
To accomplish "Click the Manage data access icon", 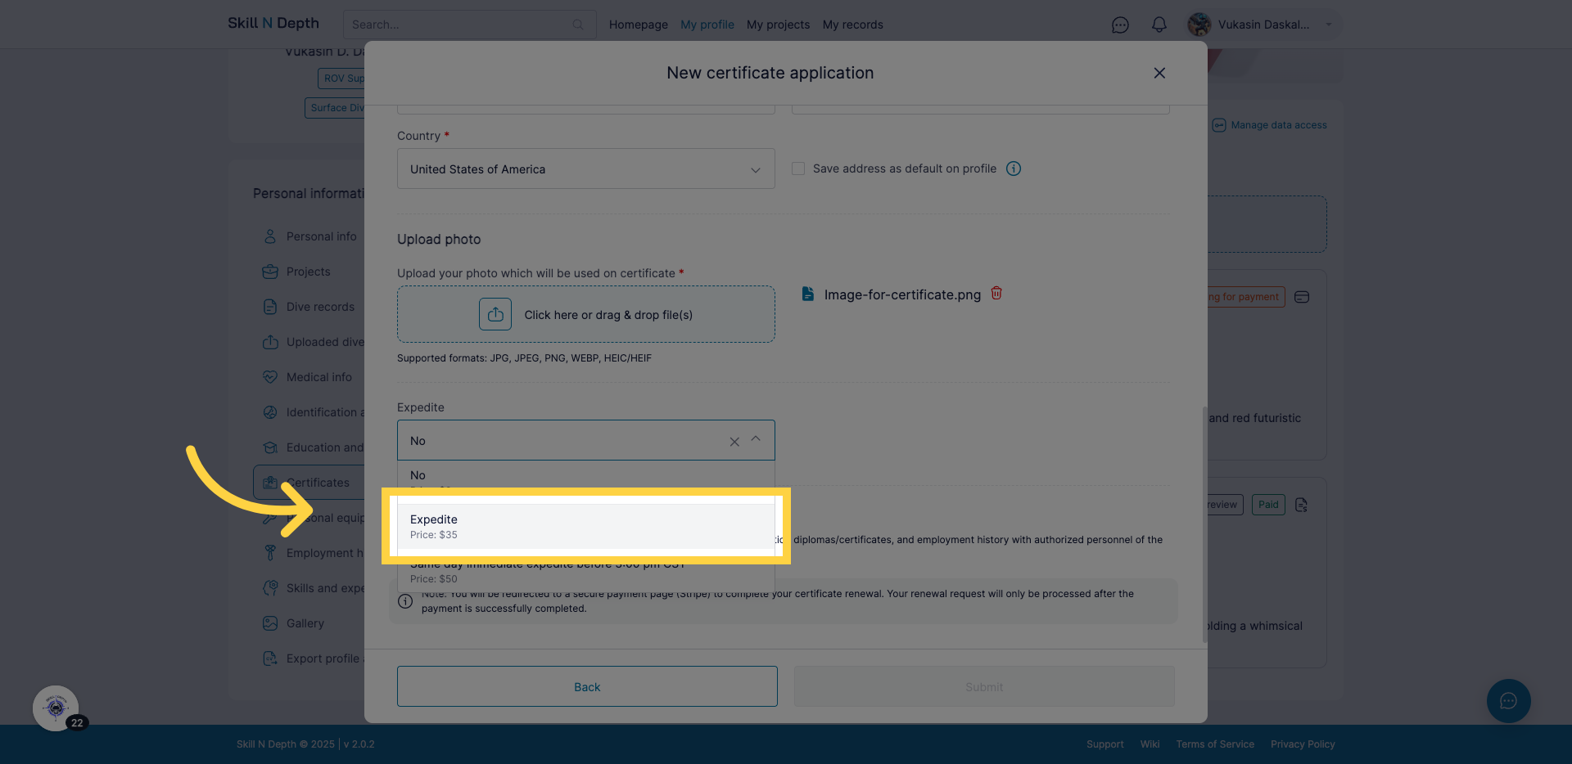I will (x=1219, y=125).
